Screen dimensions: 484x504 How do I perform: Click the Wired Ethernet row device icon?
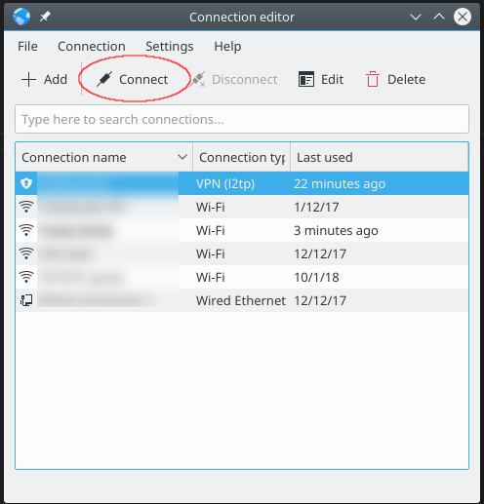[x=26, y=300]
